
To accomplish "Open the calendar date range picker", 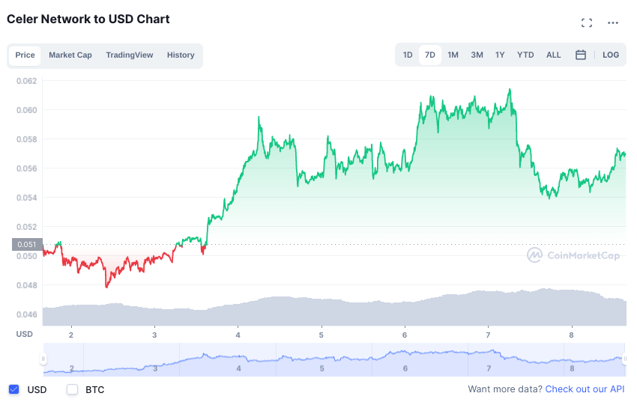I will point(580,55).
